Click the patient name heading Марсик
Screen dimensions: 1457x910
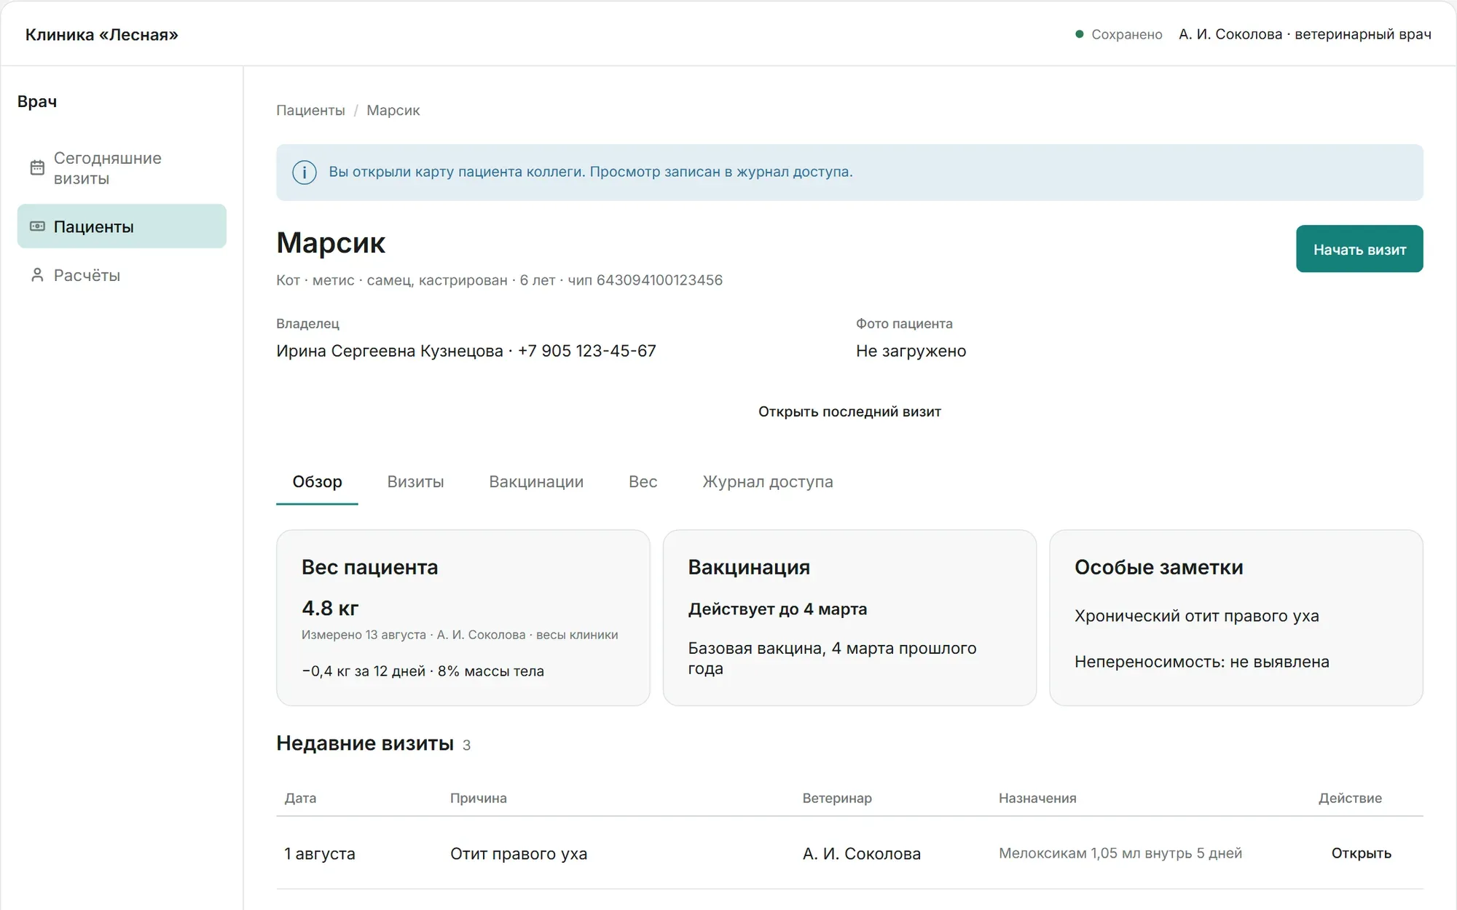(331, 242)
